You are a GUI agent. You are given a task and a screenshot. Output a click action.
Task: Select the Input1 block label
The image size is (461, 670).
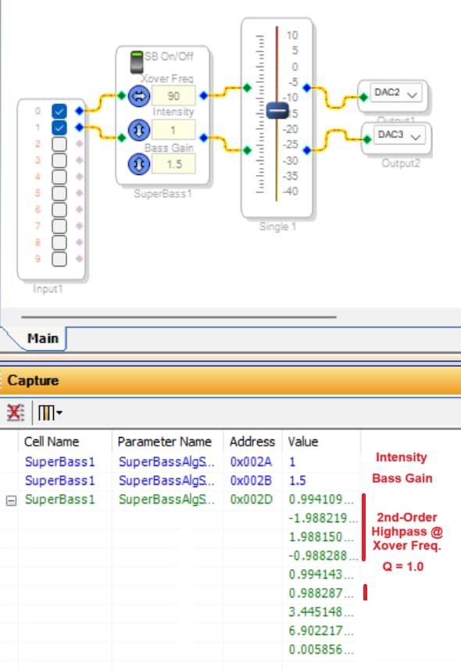click(x=48, y=288)
